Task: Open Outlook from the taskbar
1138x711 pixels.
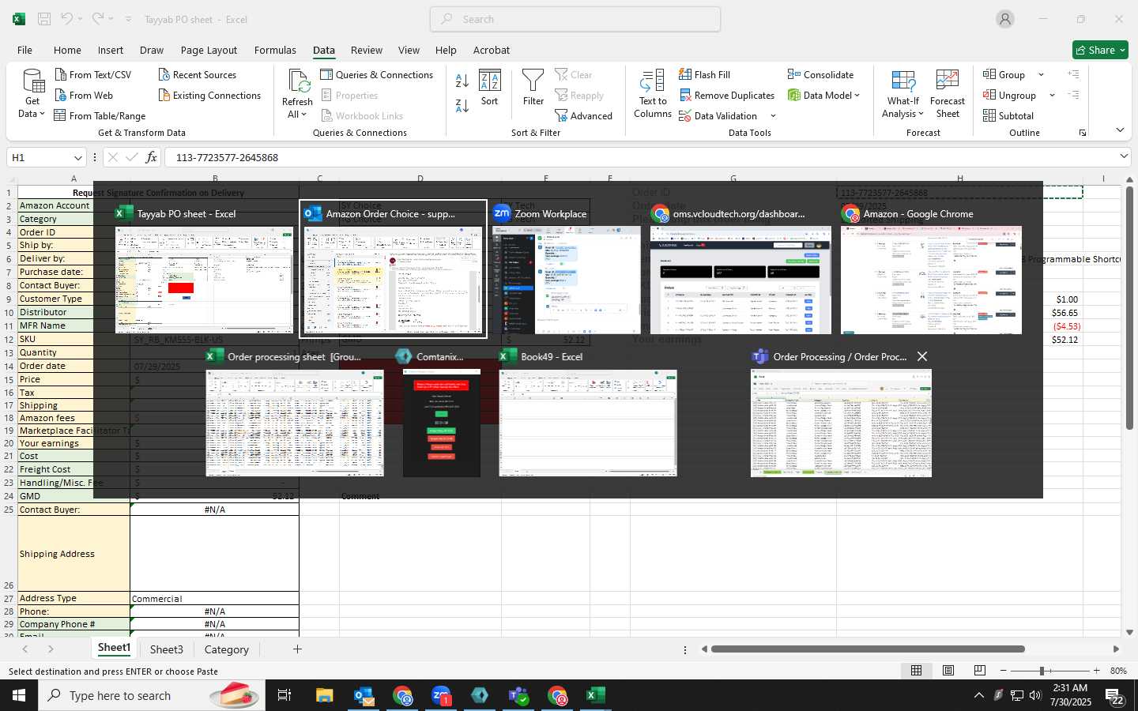Action: point(364,695)
